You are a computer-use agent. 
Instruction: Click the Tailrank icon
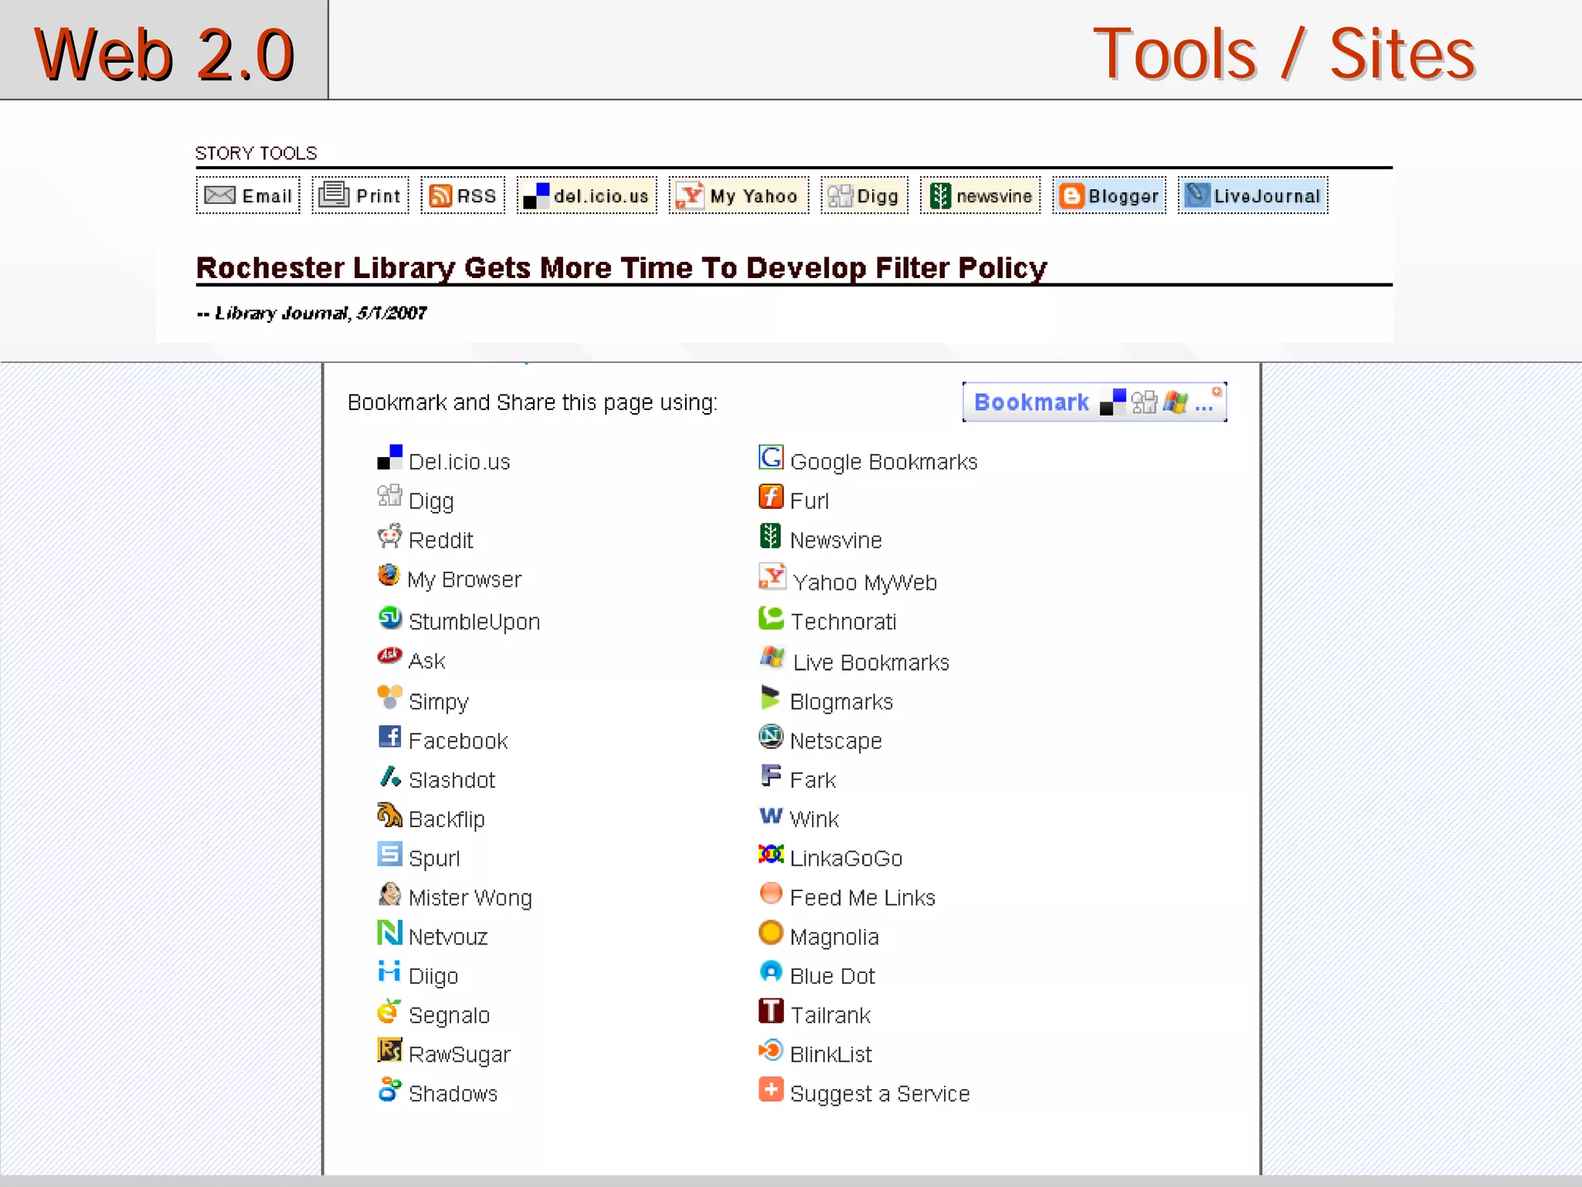[770, 1011]
